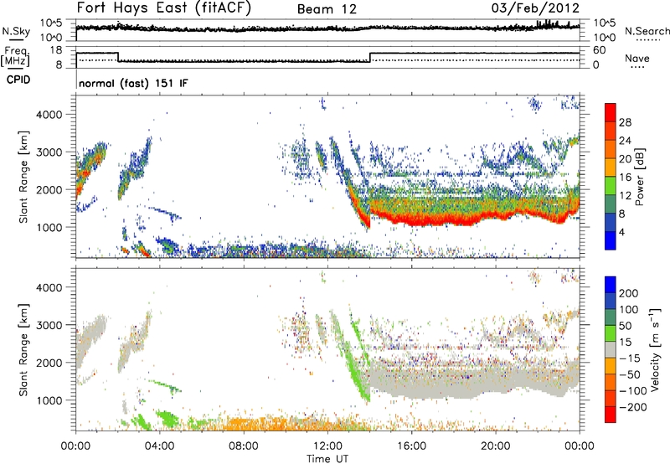Screen dimensions: 670x464
Task: Click the '60' Nave axis value
Action: 600,50
